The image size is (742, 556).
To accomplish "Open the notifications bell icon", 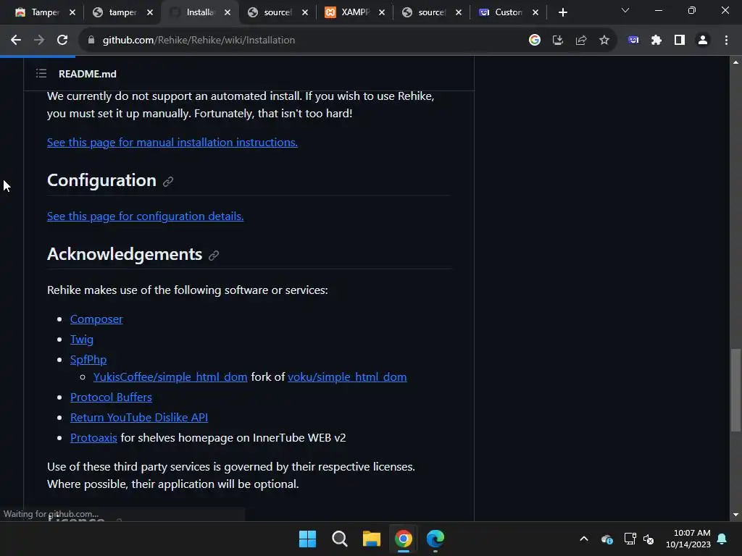I will click(x=722, y=539).
